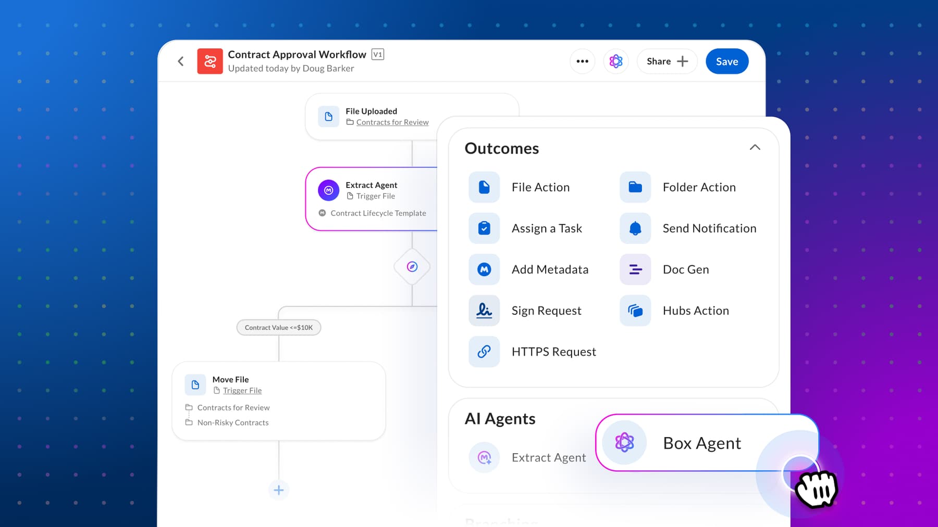Click the red Contract Approval Workflow logo icon
938x527 pixels.
210,61
